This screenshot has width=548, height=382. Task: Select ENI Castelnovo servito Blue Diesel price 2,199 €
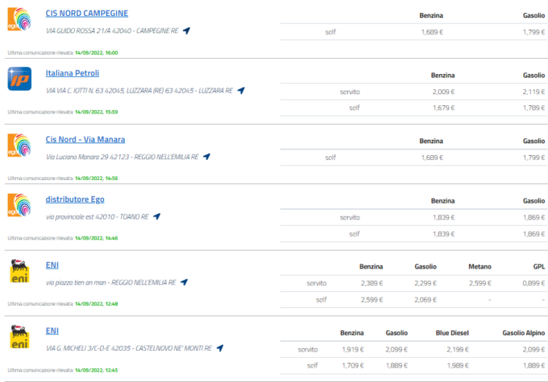(458, 350)
